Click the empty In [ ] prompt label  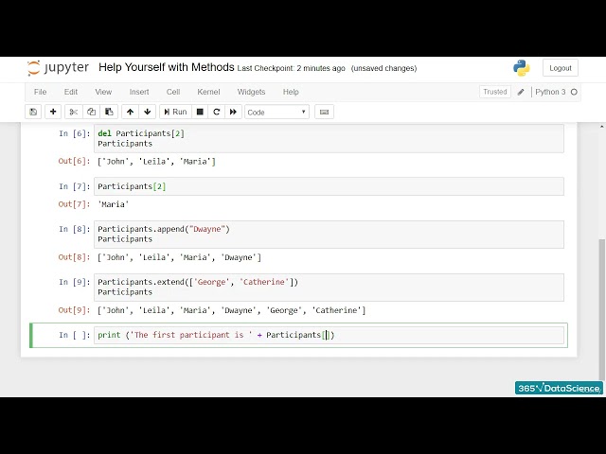(74, 335)
